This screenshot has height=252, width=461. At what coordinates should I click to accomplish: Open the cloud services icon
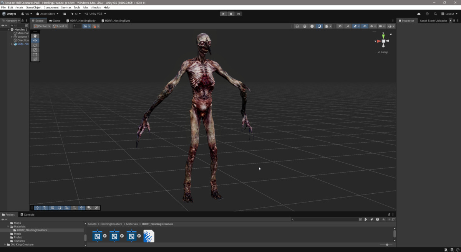point(419,14)
